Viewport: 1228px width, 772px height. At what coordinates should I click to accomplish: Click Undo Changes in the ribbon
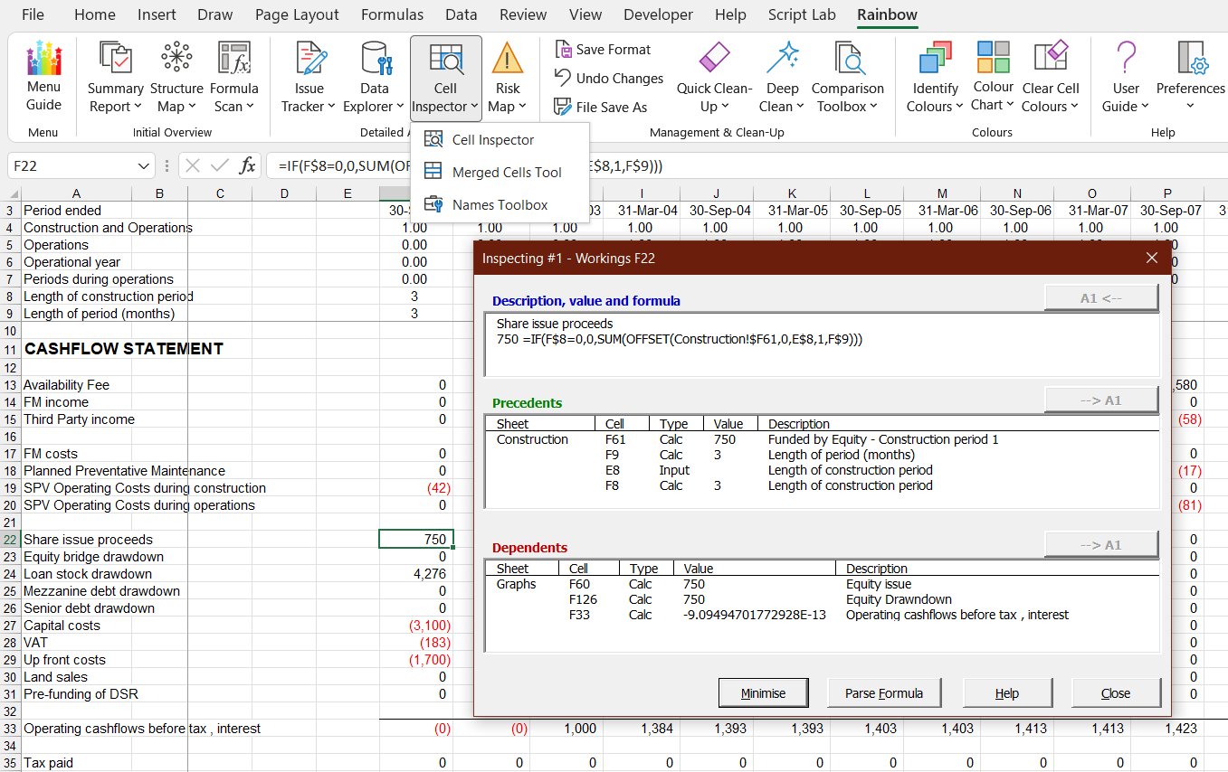point(609,79)
